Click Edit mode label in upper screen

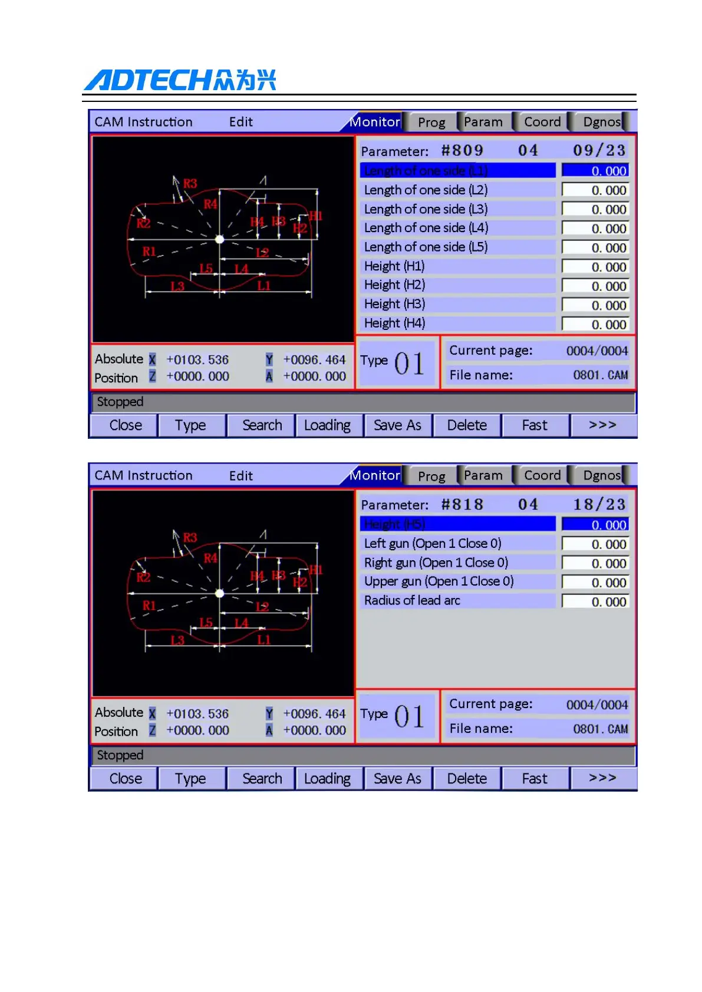tap(241, 122)
